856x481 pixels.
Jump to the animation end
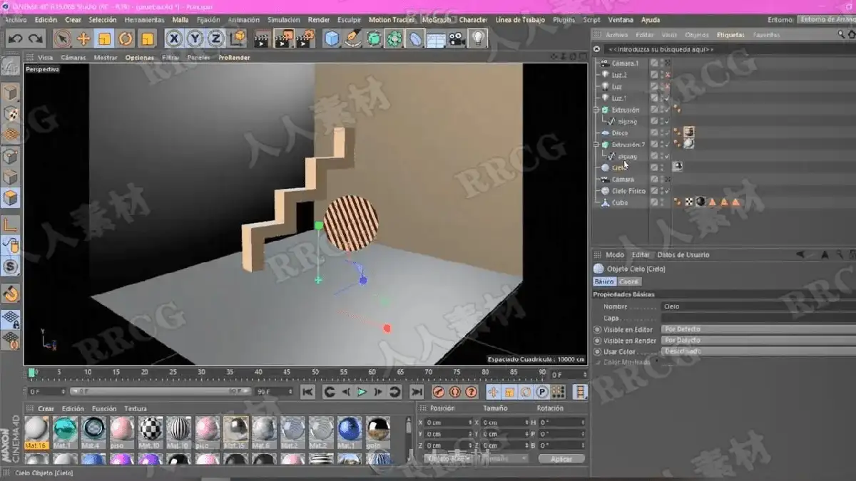pyautogui.click(x=417, y=392)
